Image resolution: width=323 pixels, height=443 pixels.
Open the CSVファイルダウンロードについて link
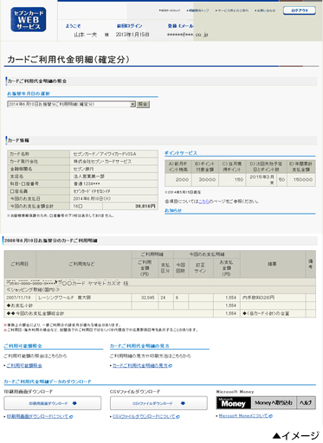tap(145, 416)
